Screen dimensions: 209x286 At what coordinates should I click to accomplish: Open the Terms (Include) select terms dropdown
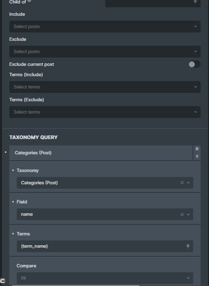(x=105, y=87)
